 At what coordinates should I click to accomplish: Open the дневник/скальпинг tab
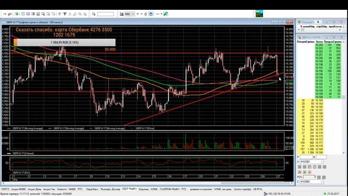pos(201,189)
